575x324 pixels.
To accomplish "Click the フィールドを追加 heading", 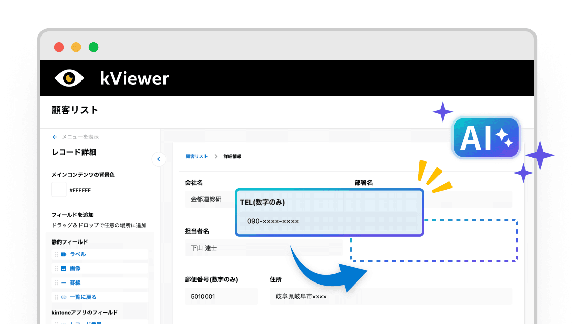I will [x=72, y=215].
